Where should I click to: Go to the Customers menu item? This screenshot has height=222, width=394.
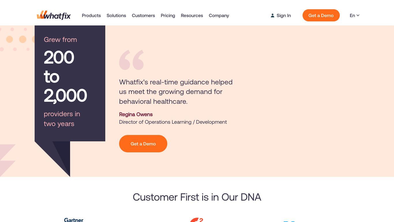pos(143,16)
